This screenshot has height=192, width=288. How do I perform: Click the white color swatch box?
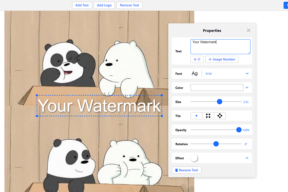point(217,87)
